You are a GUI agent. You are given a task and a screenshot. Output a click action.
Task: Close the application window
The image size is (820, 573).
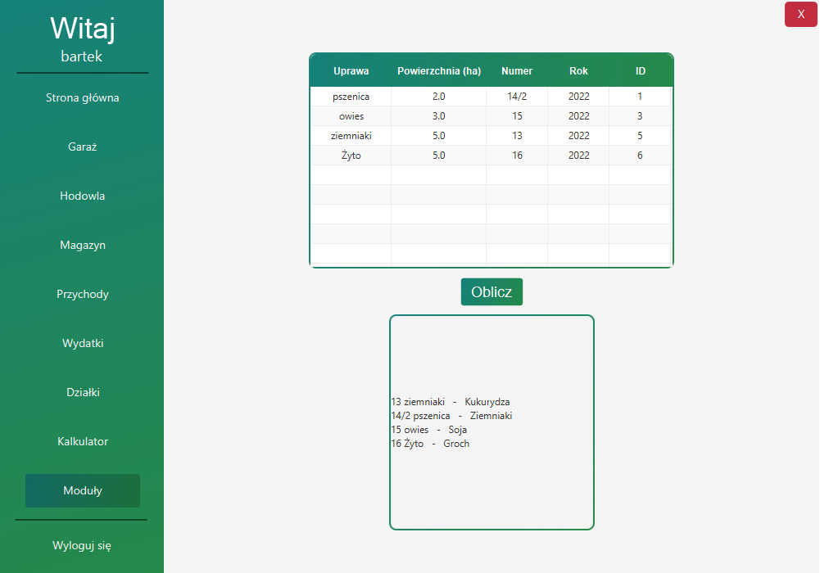[800, 14]
